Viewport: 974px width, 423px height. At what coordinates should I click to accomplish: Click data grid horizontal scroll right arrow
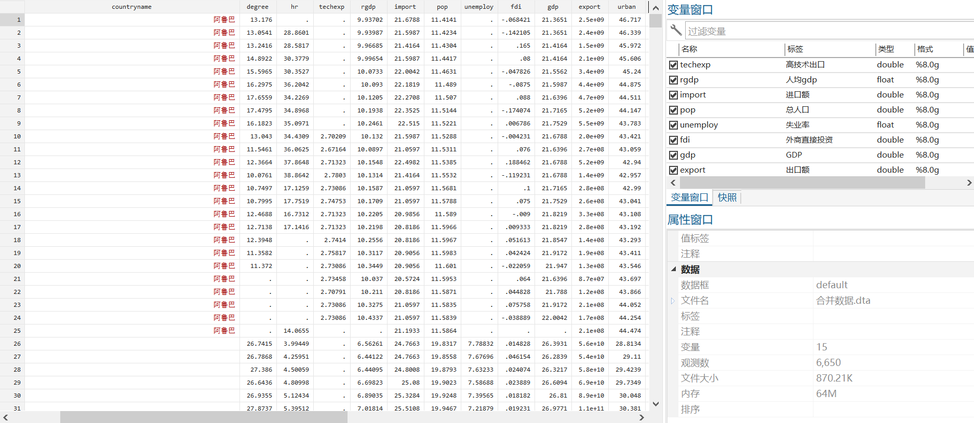click(x=642, y=417)
